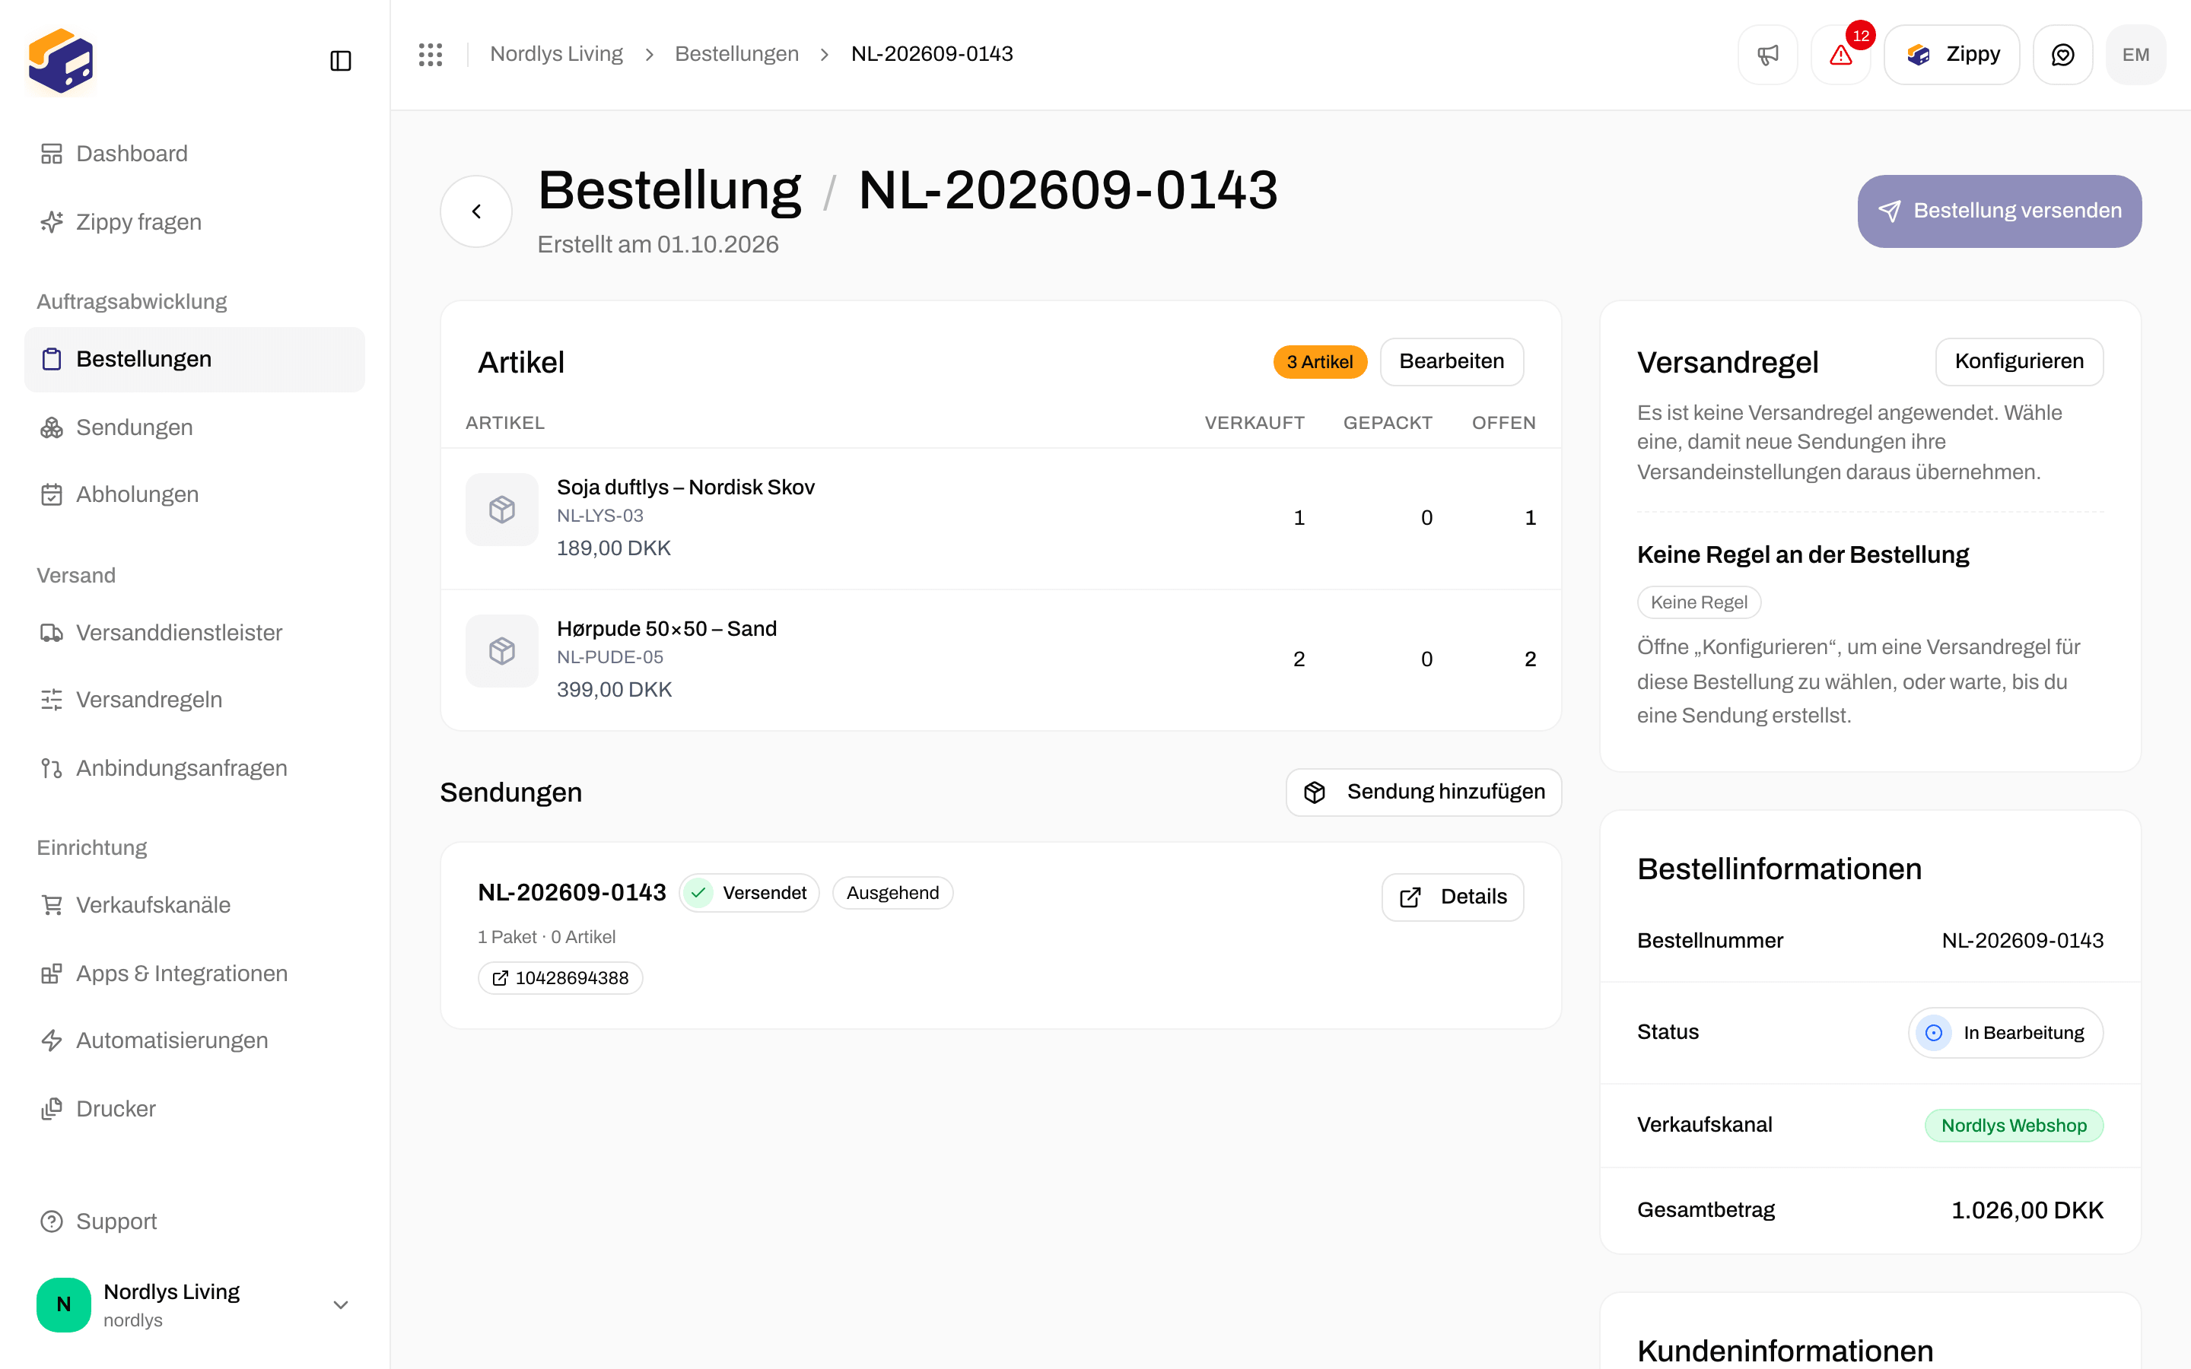Click Bearbeiten in the Artikel card
This screenshot has height=1369, width=2191.
[1452, 361]
